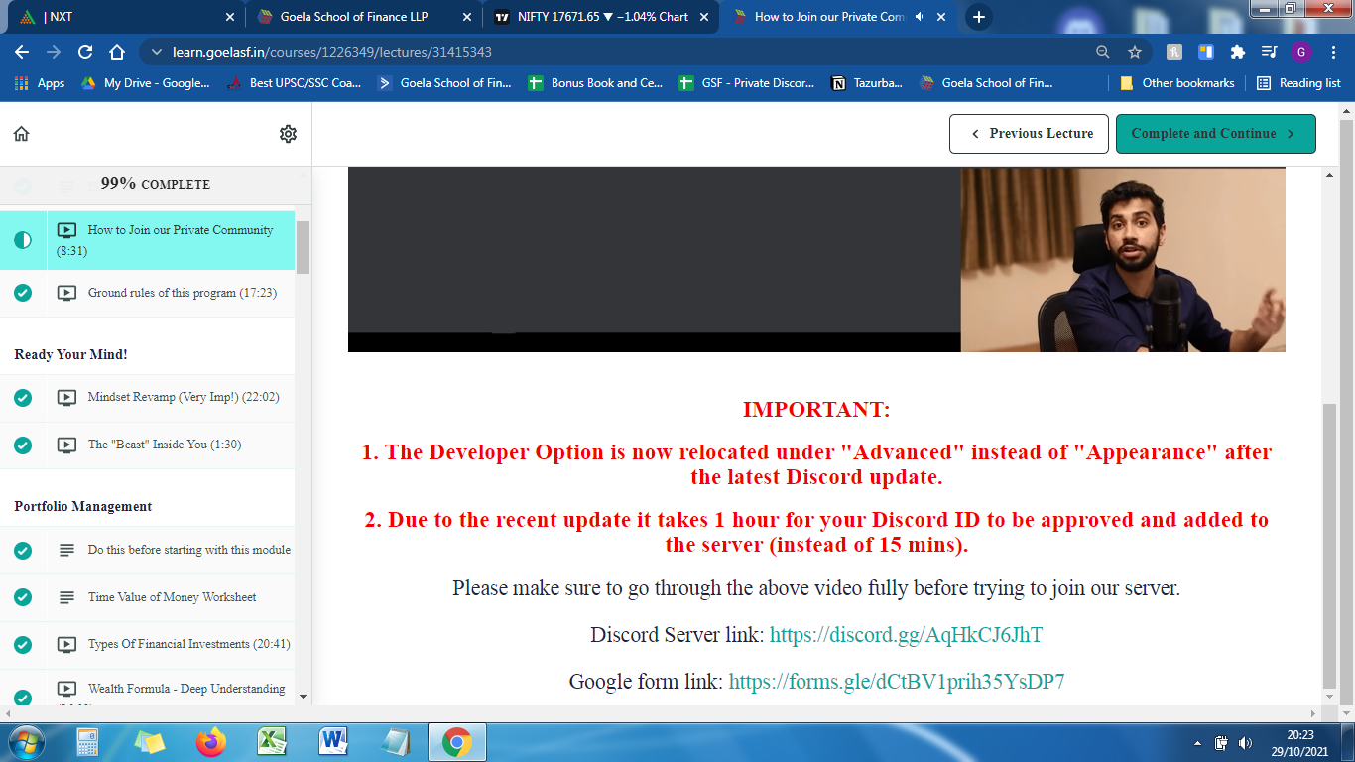Open the Chrome three-dot menu

point(1332,52)
